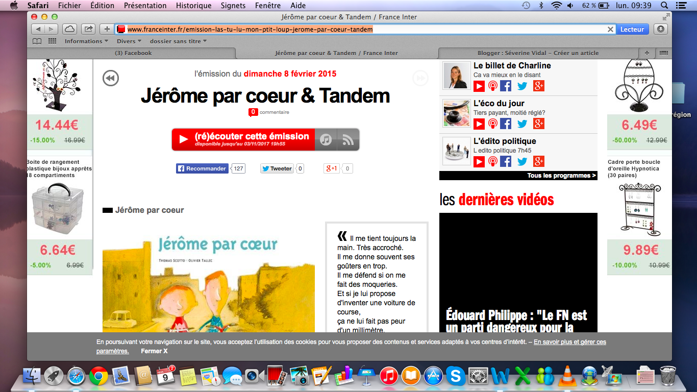697x392 pixels.
Task: Share L'édito politique on Twitter
Action: pos(522,161)
